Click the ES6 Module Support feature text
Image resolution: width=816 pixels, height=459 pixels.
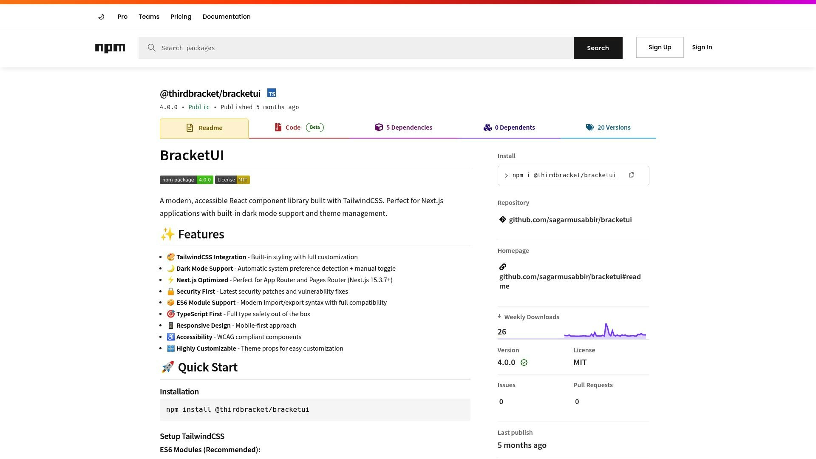point(206,303)
